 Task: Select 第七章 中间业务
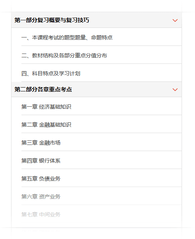click(x=101, y=215)
